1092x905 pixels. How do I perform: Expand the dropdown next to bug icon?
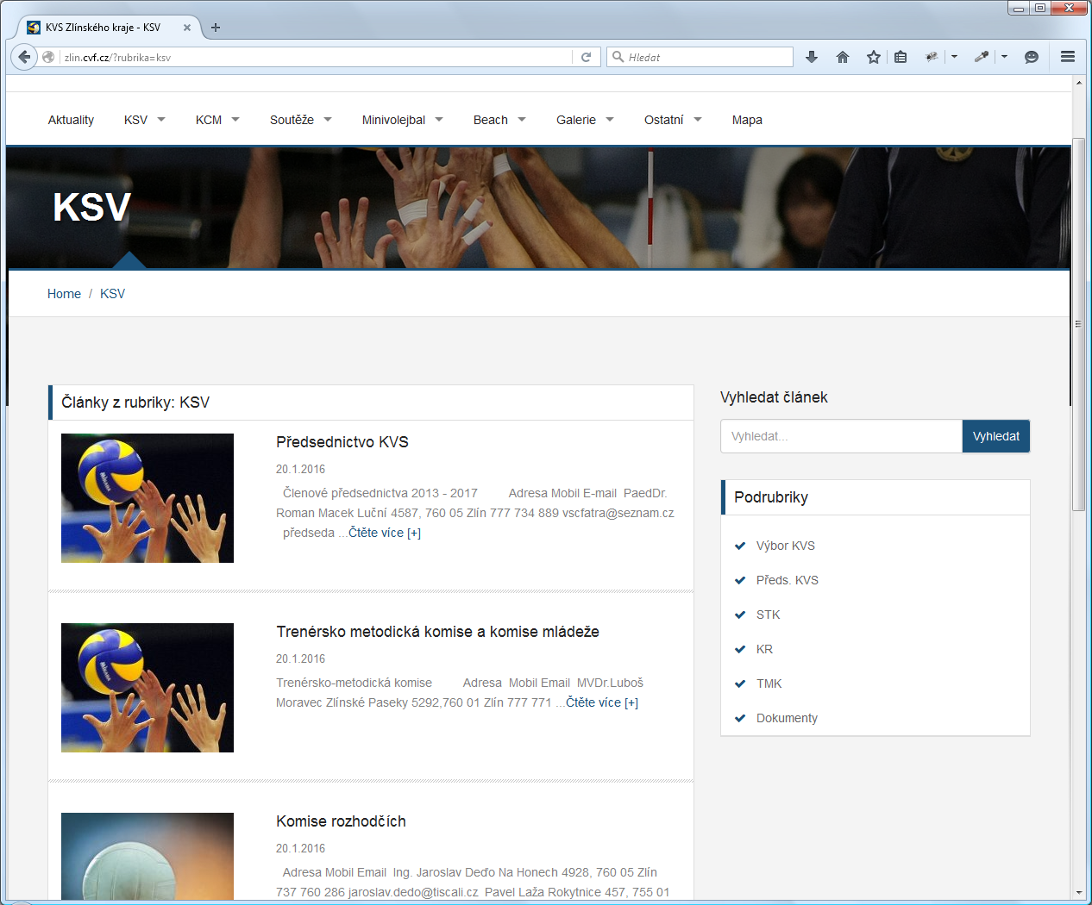pos(954,57)
